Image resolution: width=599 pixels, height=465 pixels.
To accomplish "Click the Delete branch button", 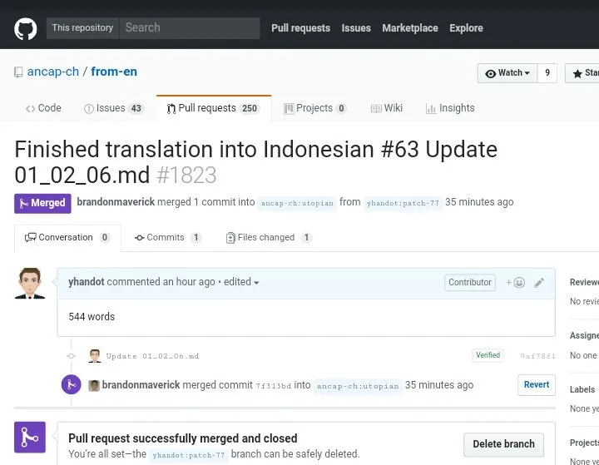I will (503, 444).
